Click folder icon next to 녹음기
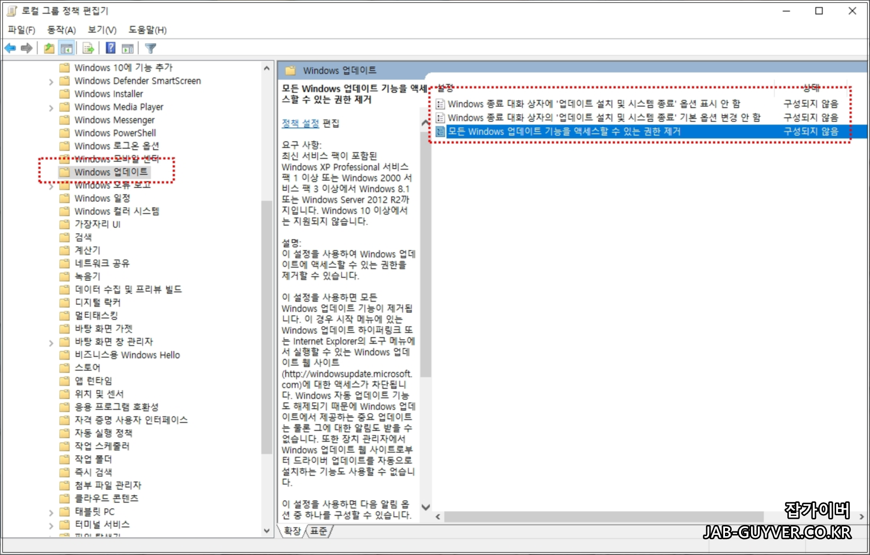The width and height of the screenshot is (870, 555). (64, 276)
